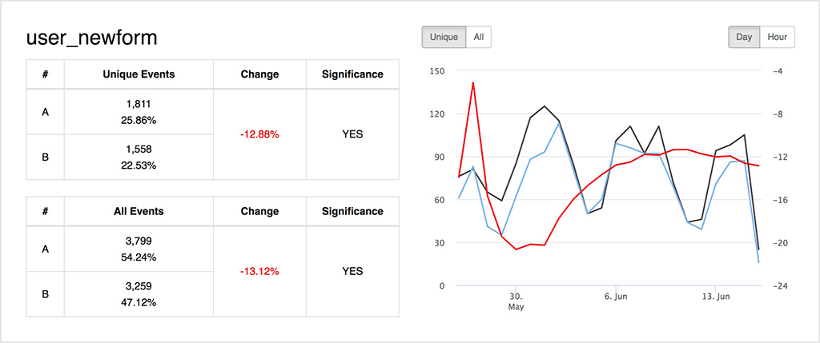Select the Hour granularity button
The image size is (820, 343).
pyautogui.click(x=777, y=37)
